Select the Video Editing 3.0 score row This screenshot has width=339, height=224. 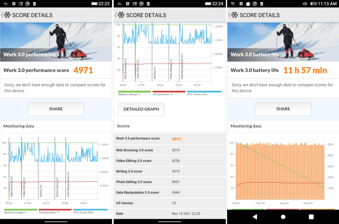pyautogui.click(x=169, y=160)
